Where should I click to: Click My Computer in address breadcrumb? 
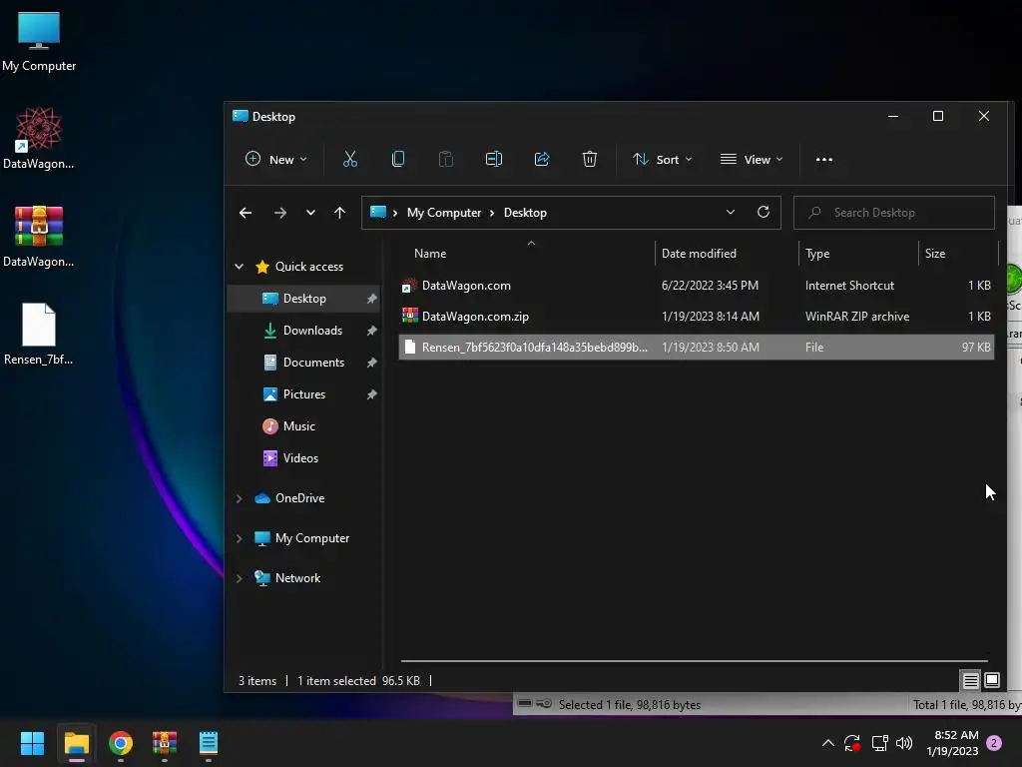444,213
